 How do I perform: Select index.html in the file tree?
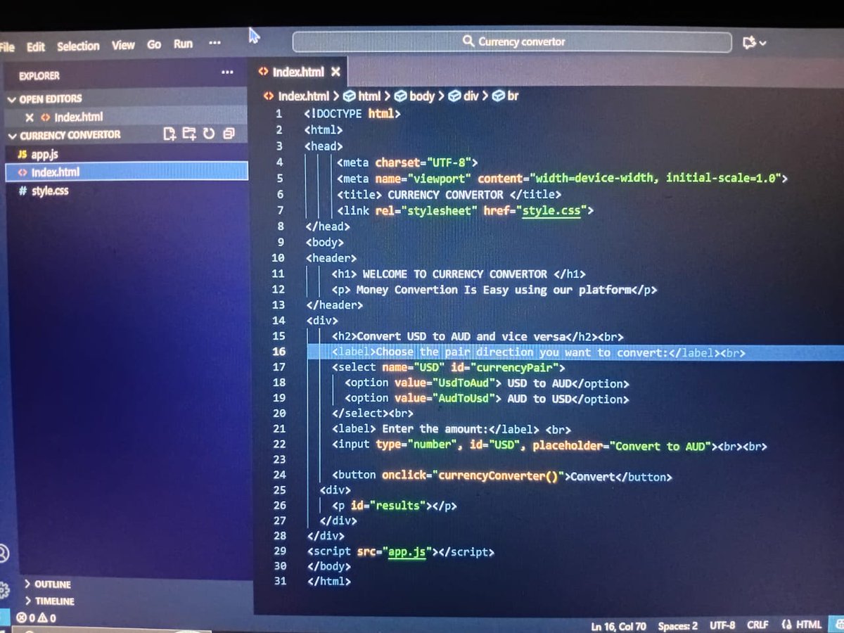(127, 172)
